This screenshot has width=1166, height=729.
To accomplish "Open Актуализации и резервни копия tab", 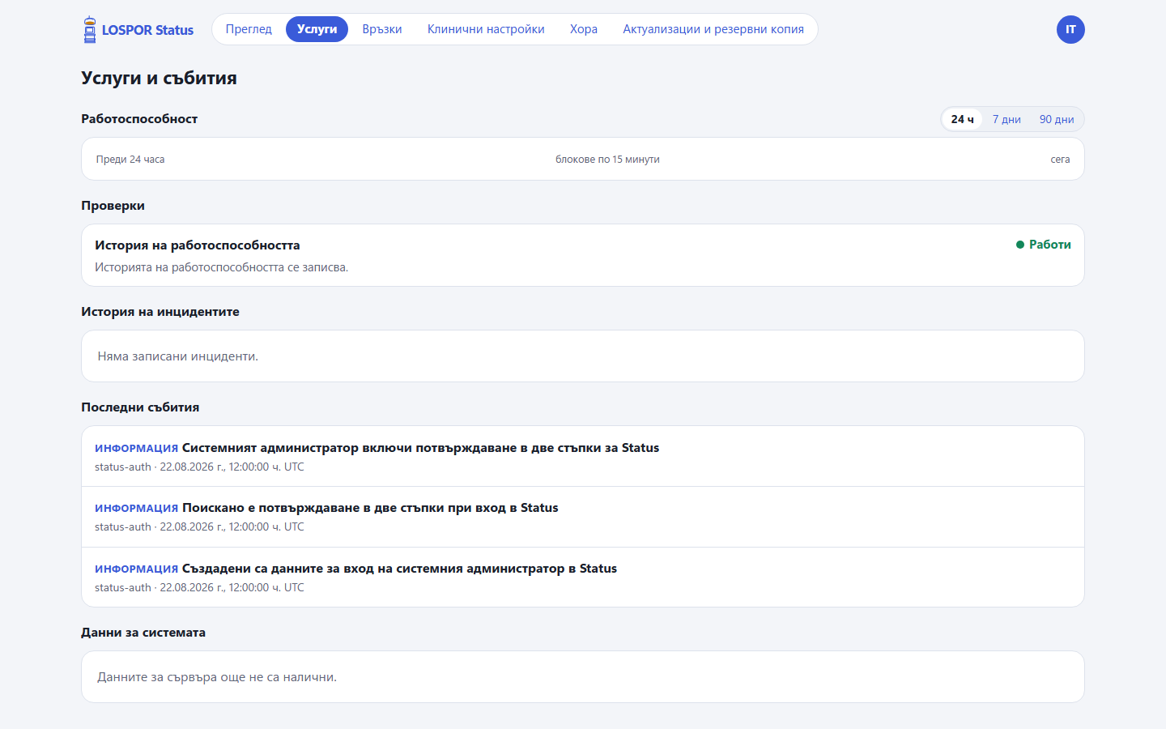I will pyautogui.click(x=713, y=29).
